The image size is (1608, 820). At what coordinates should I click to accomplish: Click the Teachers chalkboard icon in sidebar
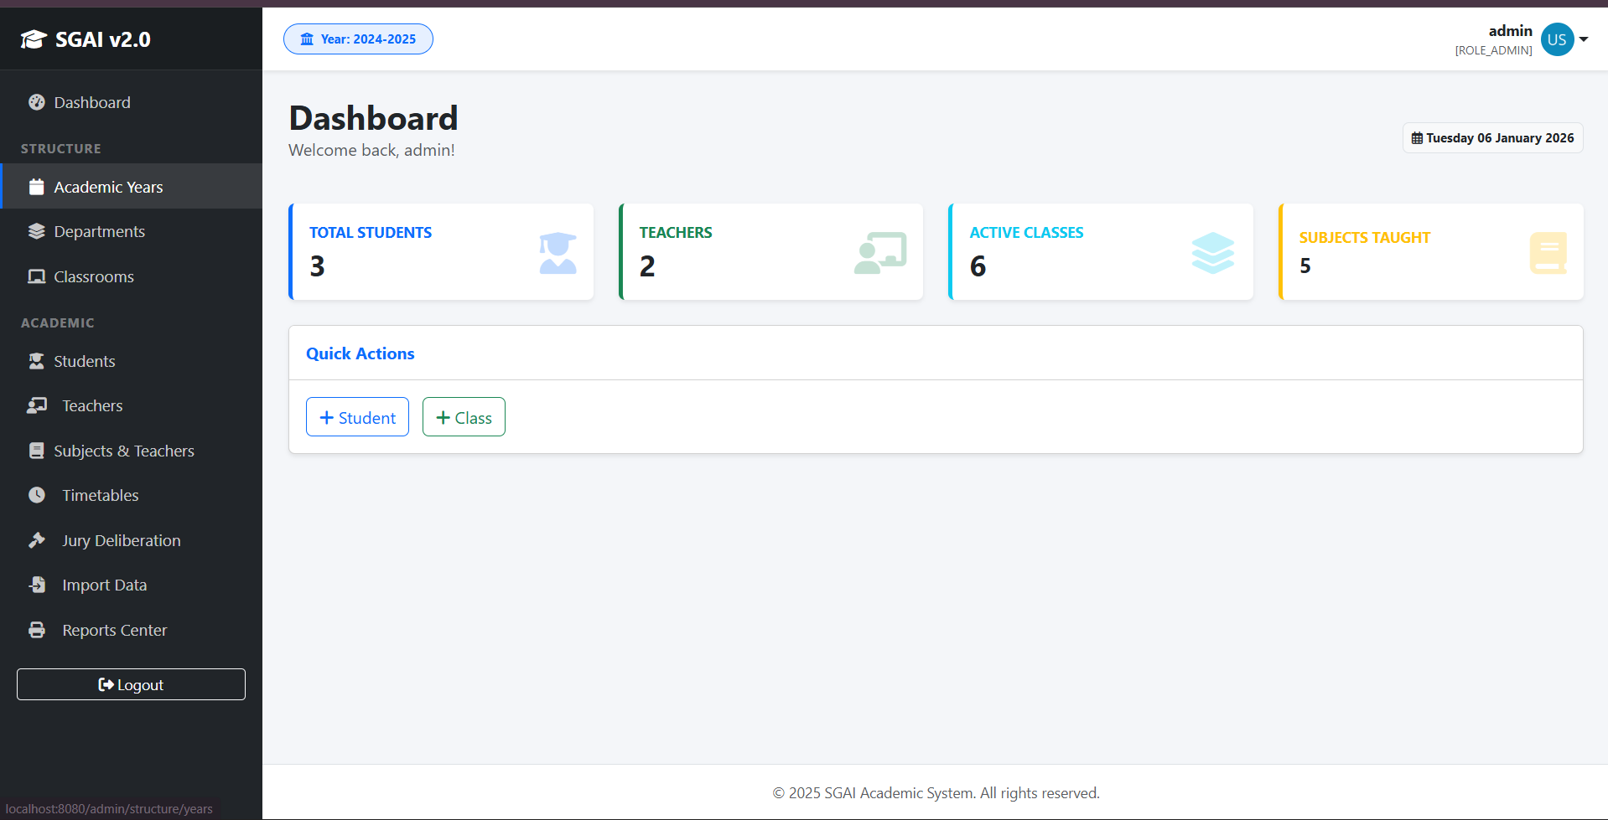point(37,405)
